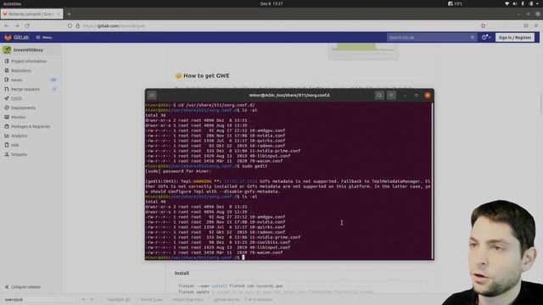Click Sign in / Register button
This screenshot has width=543, height=305.
coord(515,37)
